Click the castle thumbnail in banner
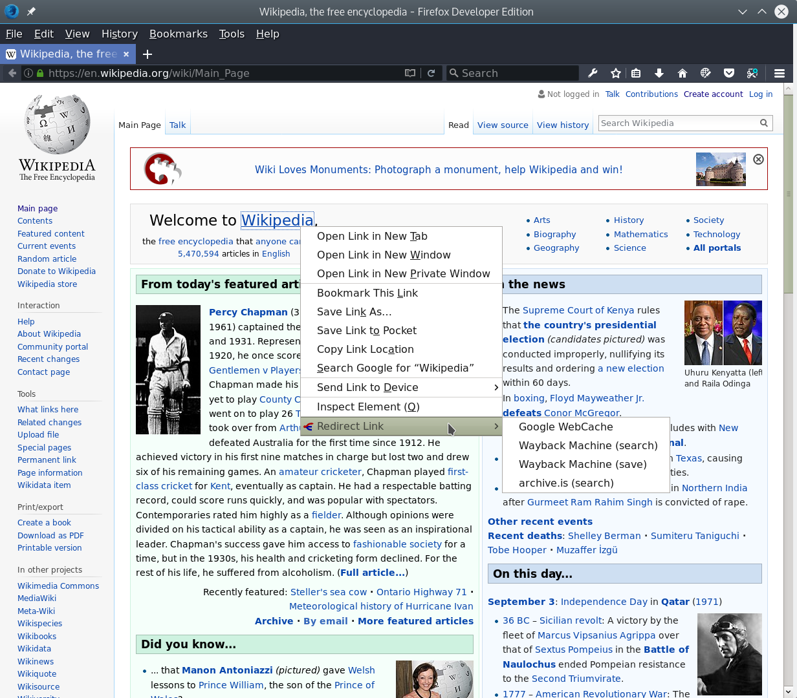The height and width of the screenshot is (698, 797). (721, 169)
